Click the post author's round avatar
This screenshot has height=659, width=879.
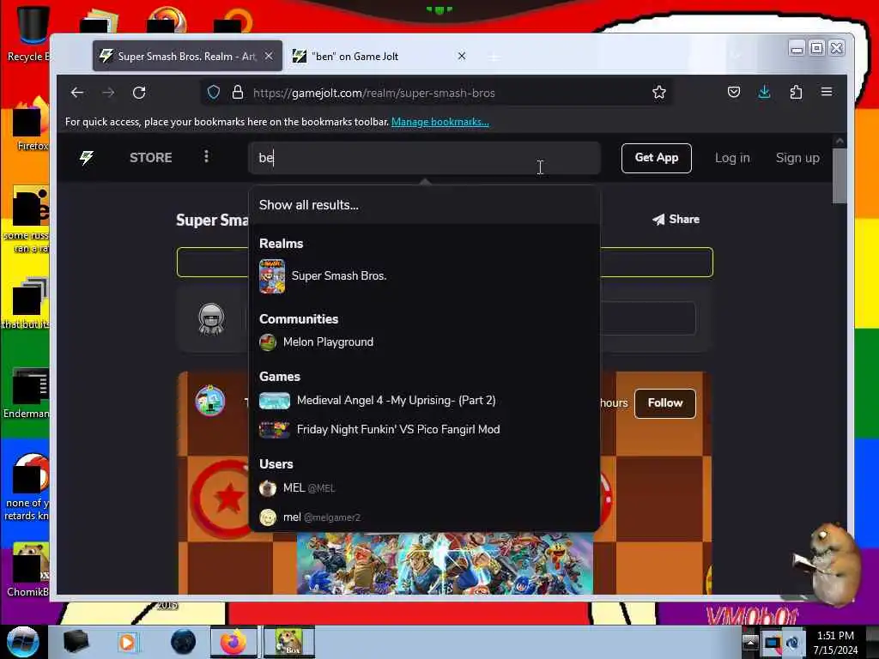(x=210, y=401)
